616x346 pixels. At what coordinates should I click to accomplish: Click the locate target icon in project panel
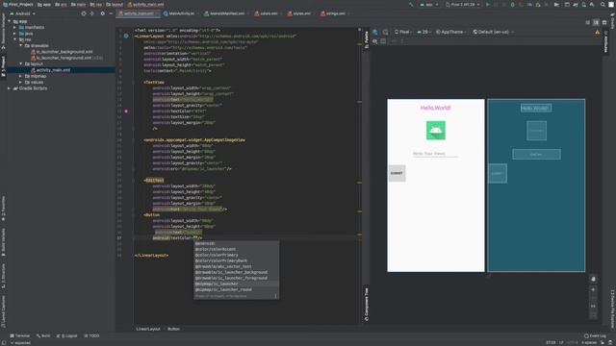point(84,13)
